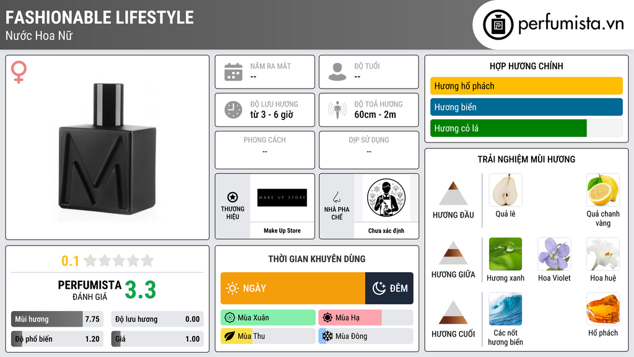Click the Quả lê pear note thumbnail
Screen dimensions: 634x357
(x=505, y=190)
